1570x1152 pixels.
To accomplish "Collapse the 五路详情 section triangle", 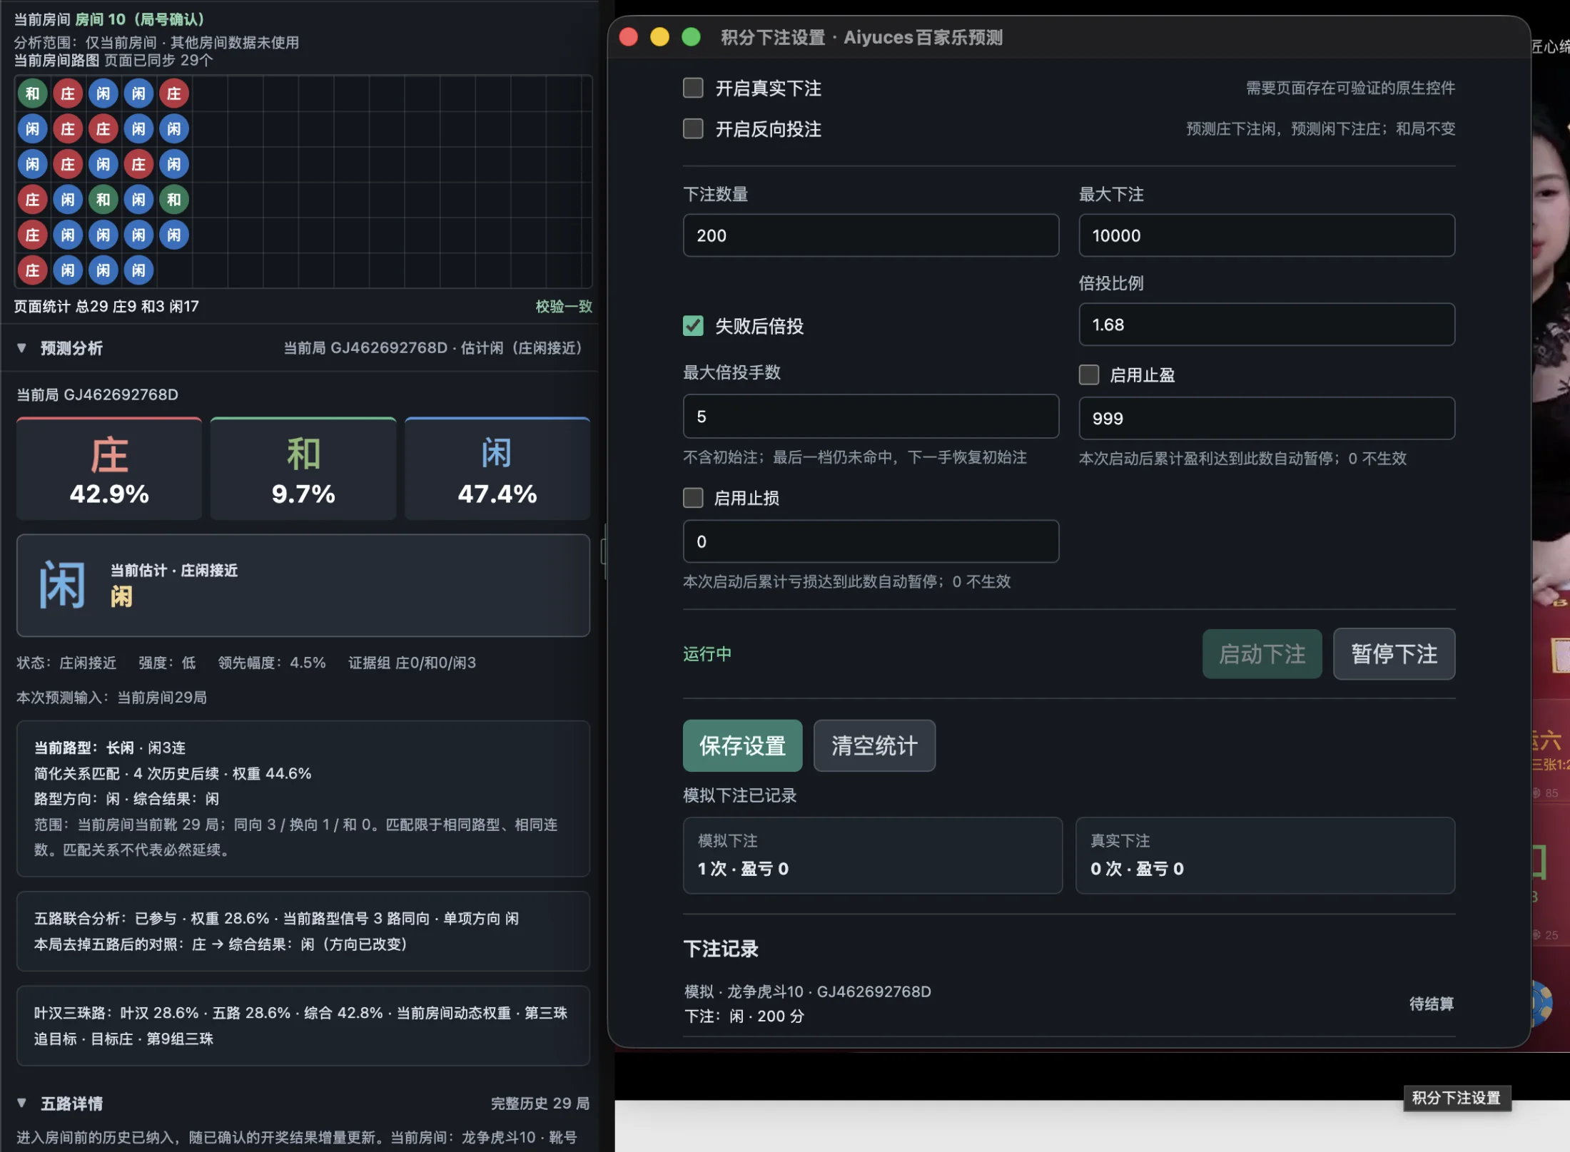I will (x=21, y=1103).
